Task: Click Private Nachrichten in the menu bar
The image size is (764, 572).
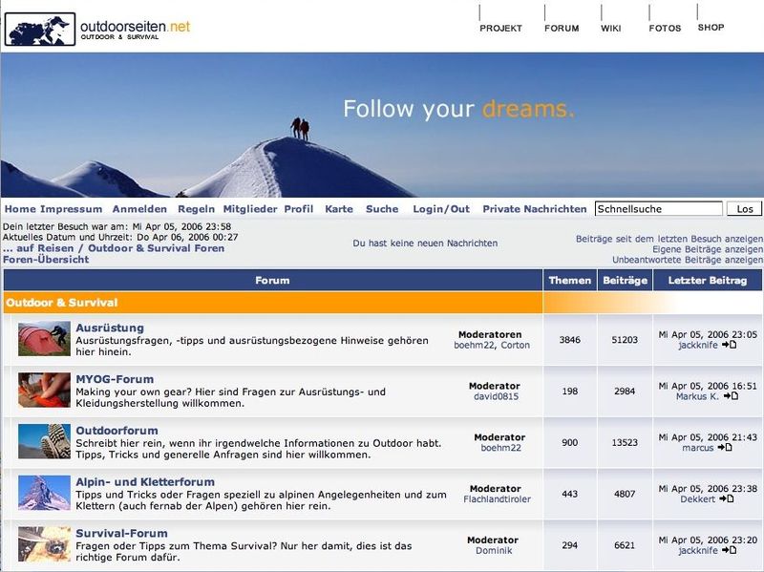Action: (x=534, y=209)
